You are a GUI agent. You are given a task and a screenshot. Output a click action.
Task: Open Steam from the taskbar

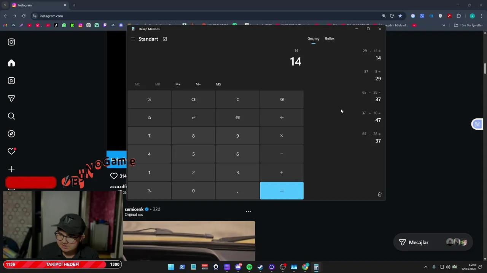pyautogui.click(x=260, y=267)
